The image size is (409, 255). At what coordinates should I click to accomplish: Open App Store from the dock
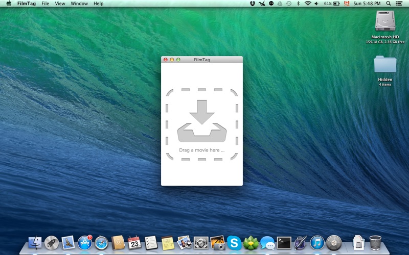click(85, 243)
